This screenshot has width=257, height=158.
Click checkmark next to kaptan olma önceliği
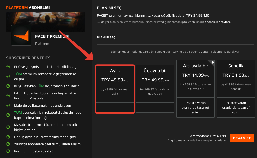click(8, 115)
